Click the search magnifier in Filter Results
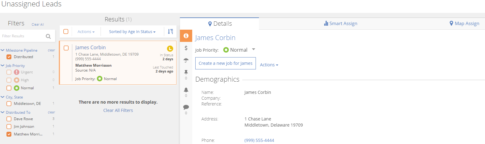 pyautogui.click(x=48, y=36)
